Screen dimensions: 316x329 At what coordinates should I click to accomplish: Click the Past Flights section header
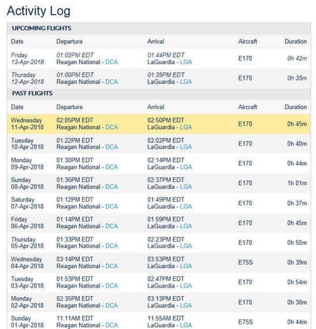pyautogui.click(x=32, y=93)
